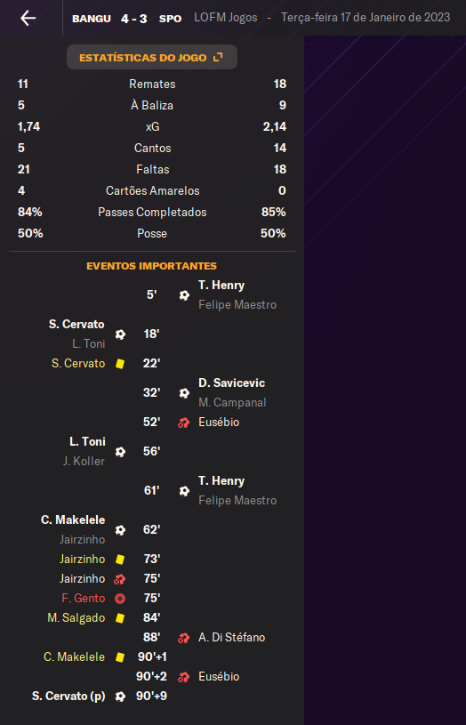Select C. Makelele goal scorer name at 62'
Viewport: 466px width, 725px height.
pyautogui.click(x=73, y=520)
